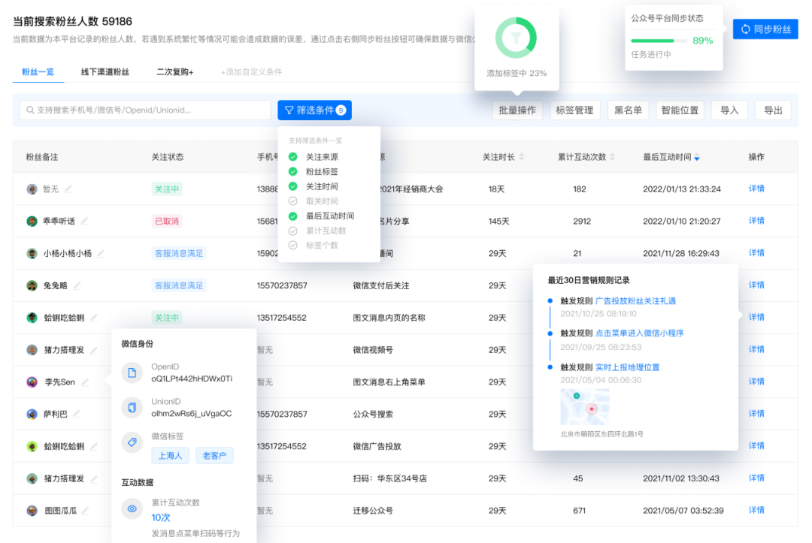The image size is (812, 543).
Task: Click the edit pencil next to 暂无
Action: click(68, 189)
